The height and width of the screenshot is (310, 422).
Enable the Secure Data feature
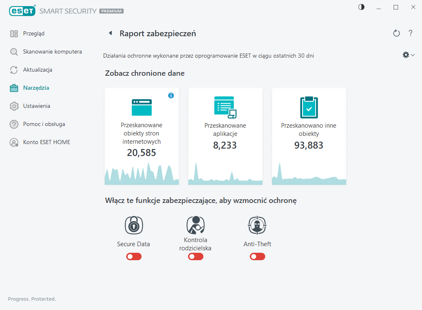pyautogui.click(x=134, y=256)
